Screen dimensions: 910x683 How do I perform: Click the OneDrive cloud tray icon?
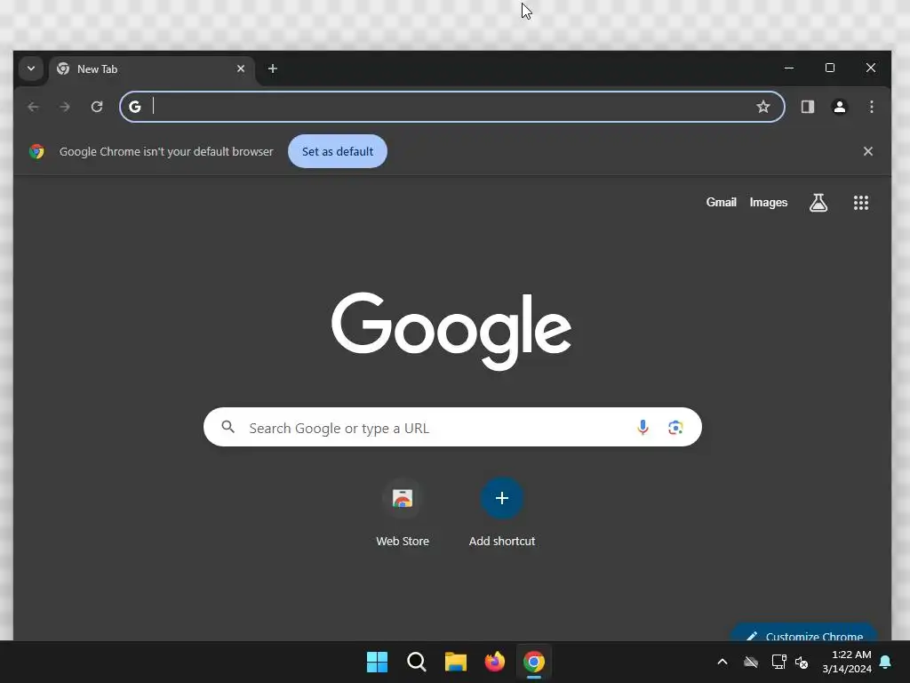coord(751,662)
